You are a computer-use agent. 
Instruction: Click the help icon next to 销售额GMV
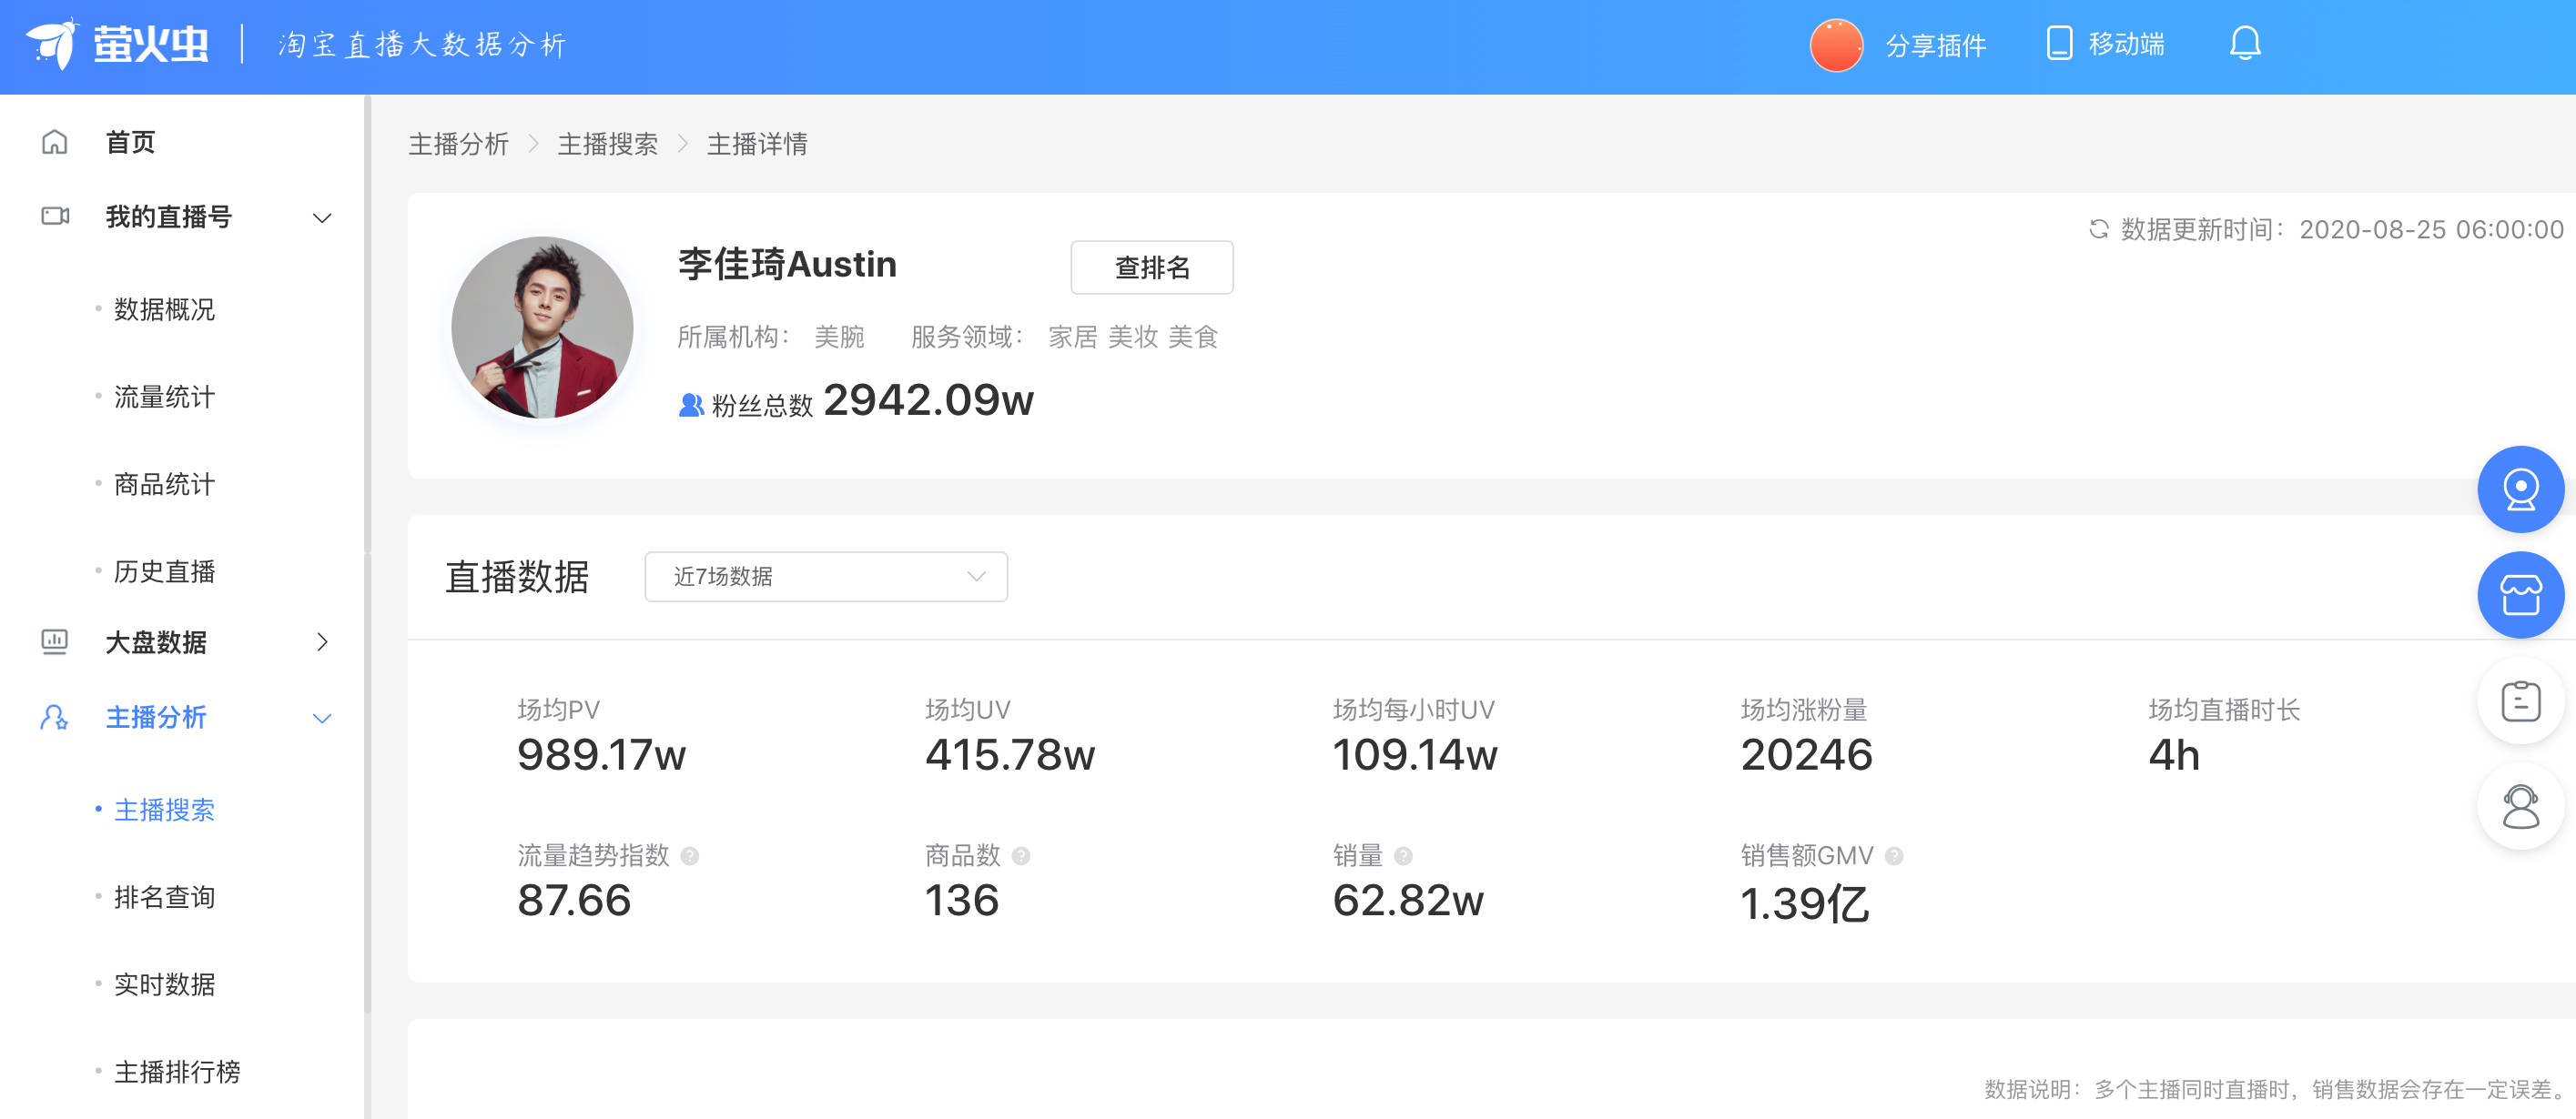1894,856
